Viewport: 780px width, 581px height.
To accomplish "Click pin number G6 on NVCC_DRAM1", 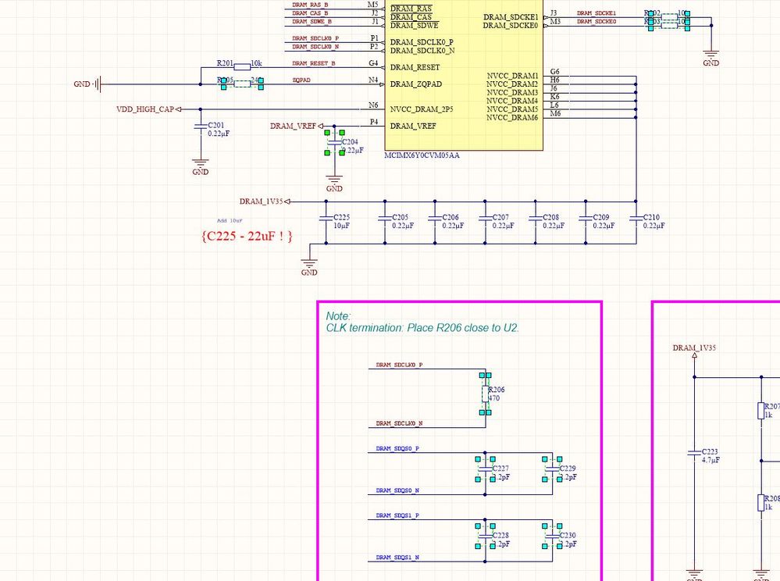I will click(x=554, y=72).
